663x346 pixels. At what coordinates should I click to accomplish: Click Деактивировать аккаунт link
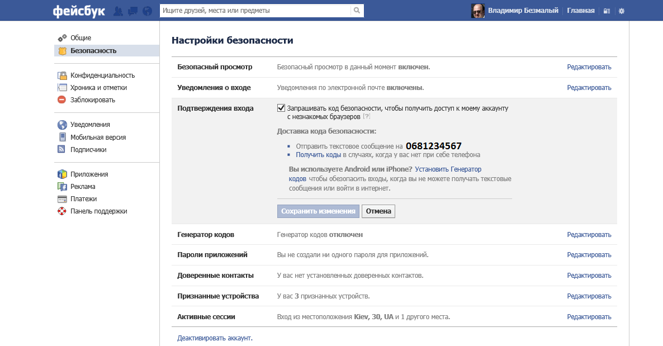pos(215,338)
